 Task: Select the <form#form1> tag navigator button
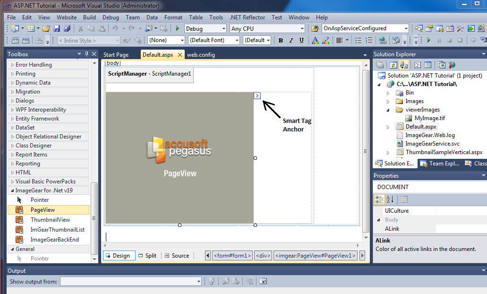[x=232, y=255]
